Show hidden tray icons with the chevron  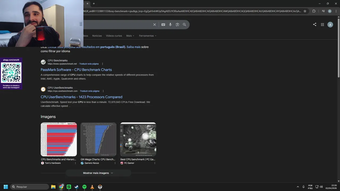click(x=298, y=187)
